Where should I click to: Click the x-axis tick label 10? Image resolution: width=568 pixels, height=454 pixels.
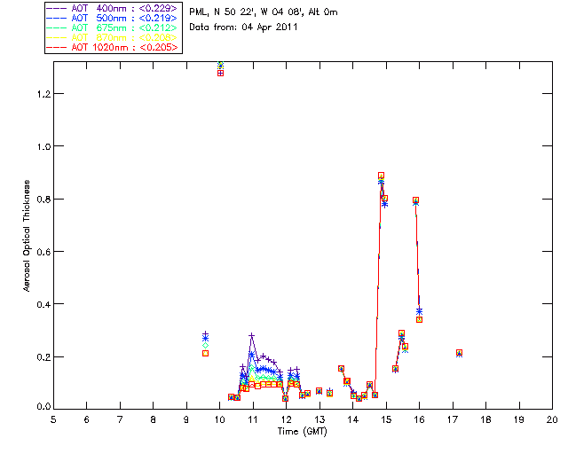coord(219,419)
